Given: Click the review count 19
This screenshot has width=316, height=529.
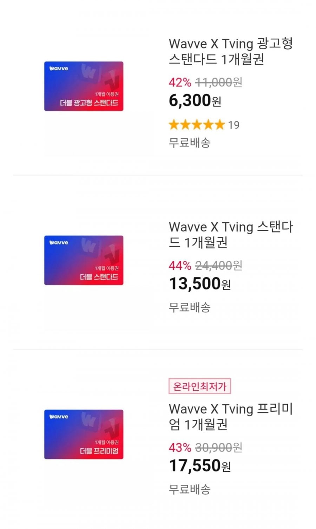Looking at the screenshot, I should pos(234,125).
